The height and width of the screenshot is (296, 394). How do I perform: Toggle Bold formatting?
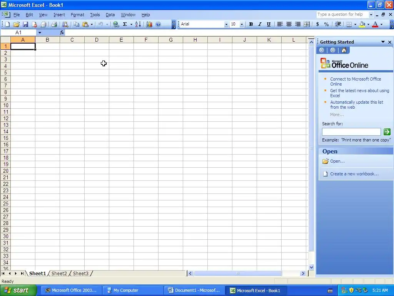click(x=251, y=24)
